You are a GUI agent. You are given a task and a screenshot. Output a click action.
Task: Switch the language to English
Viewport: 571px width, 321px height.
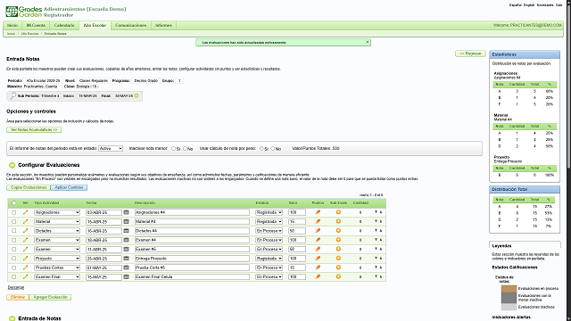[529, 5]
